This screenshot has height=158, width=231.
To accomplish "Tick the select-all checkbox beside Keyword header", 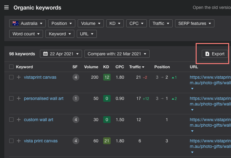I will [x=11, y=67].
